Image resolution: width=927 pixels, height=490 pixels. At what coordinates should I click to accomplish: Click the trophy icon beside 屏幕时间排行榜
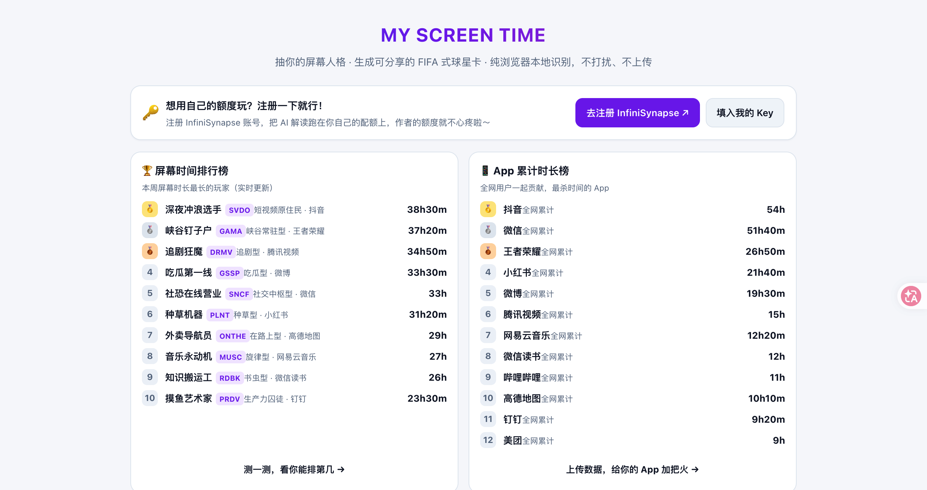pyautogui.click(x=147, y=170)
